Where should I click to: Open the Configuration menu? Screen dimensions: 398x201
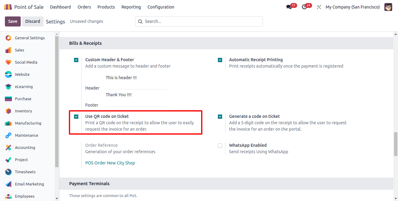tap(161, 7)
